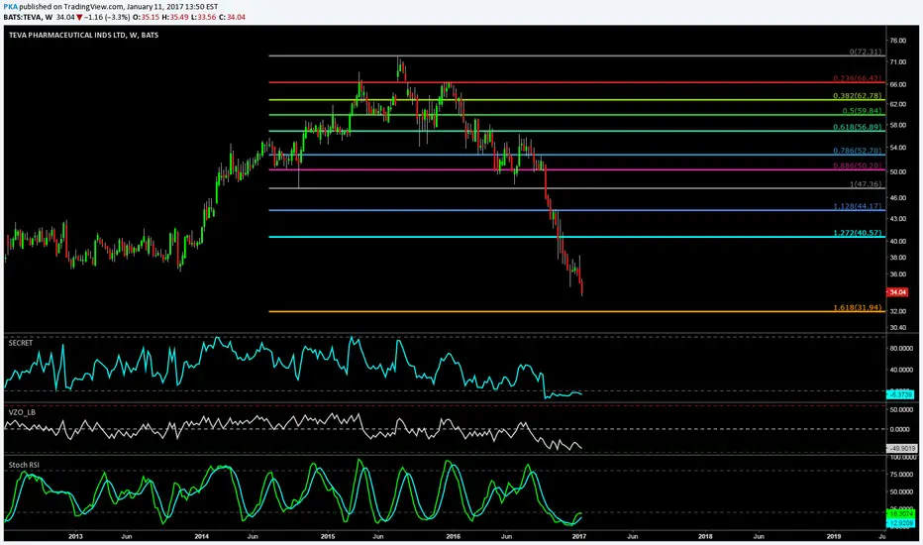Select the 1.618(31.94) Fibonacci level label
The image size is (923, 545).
point(858,307)
